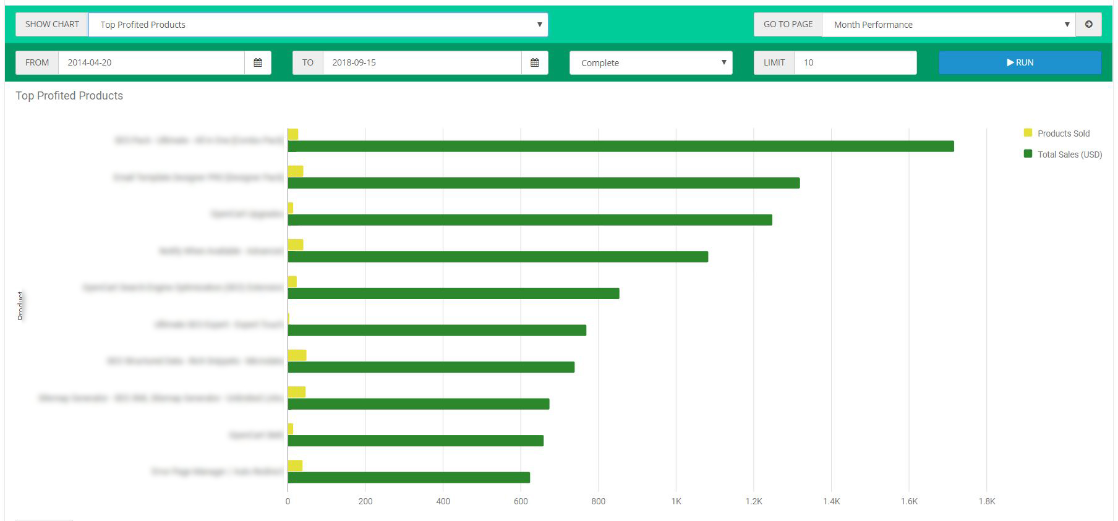Click the bottom green sales bar
The height and width of the screenshot is (521, 1118).
409,478
